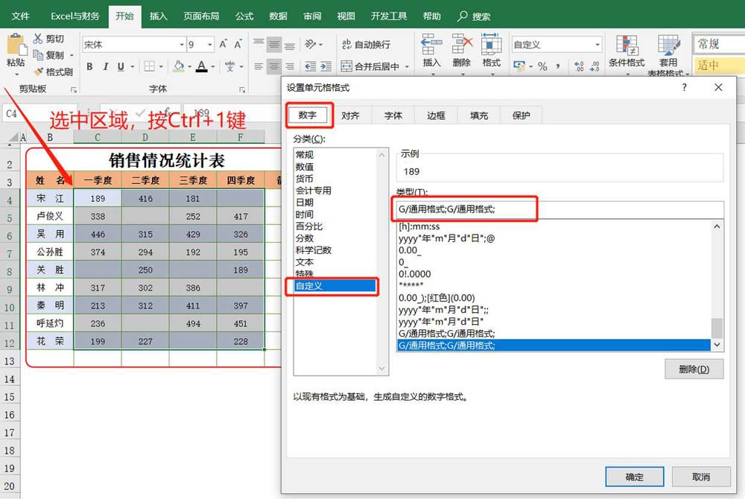
Task: Increase font size with larger A icon
Action: click(x=223, y=44)
